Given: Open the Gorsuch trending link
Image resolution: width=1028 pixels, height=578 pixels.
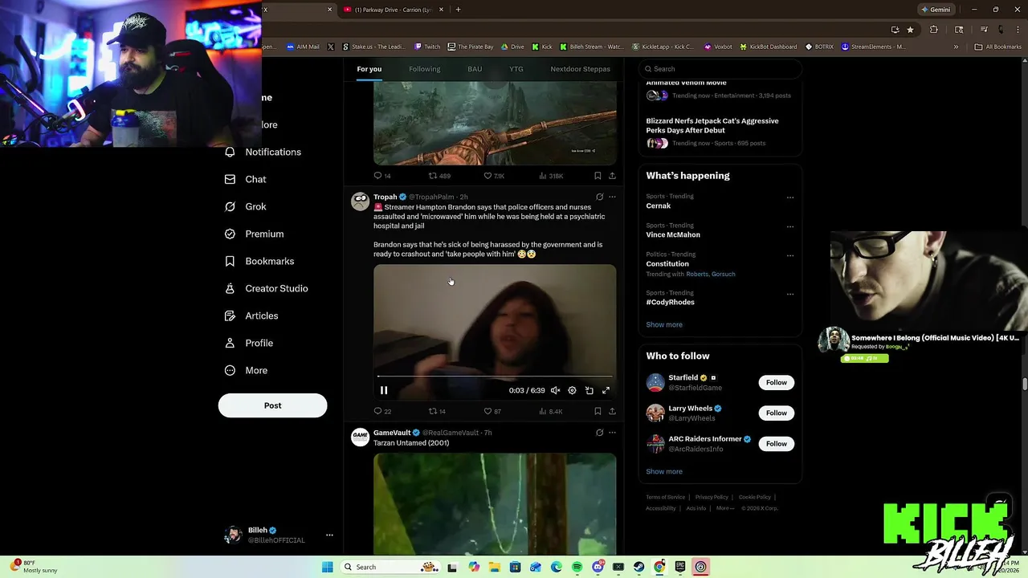Looking at the screenshot, I should [x=723, y=274].
